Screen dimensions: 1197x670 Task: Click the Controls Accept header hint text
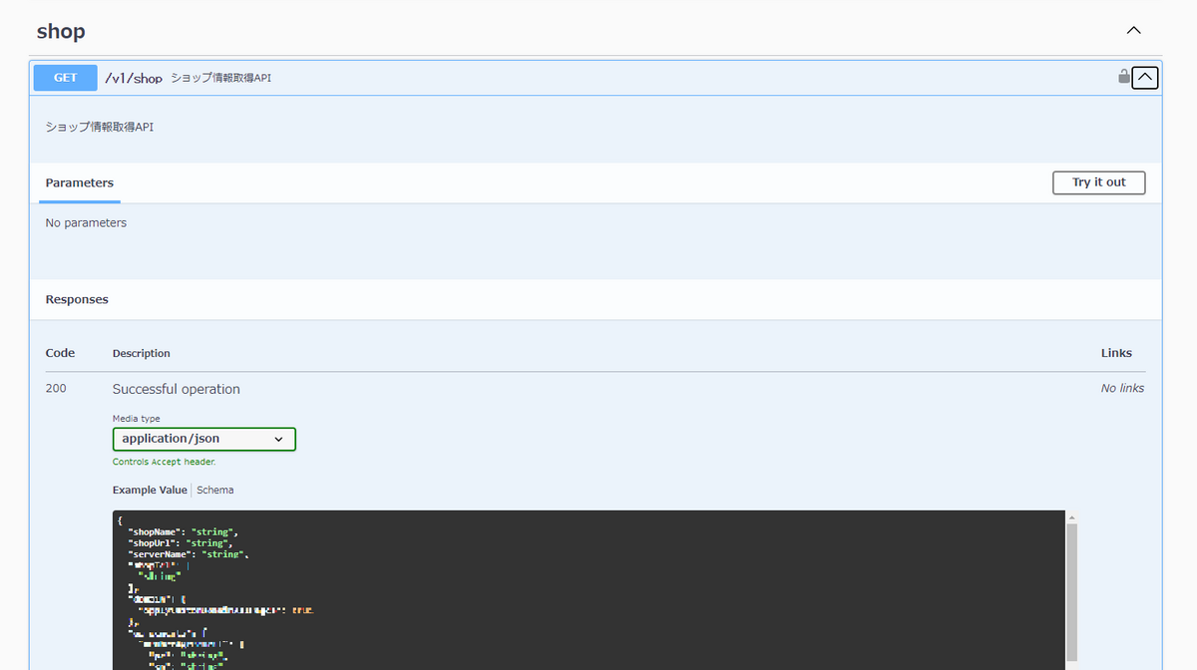click(x=167, y=462)
